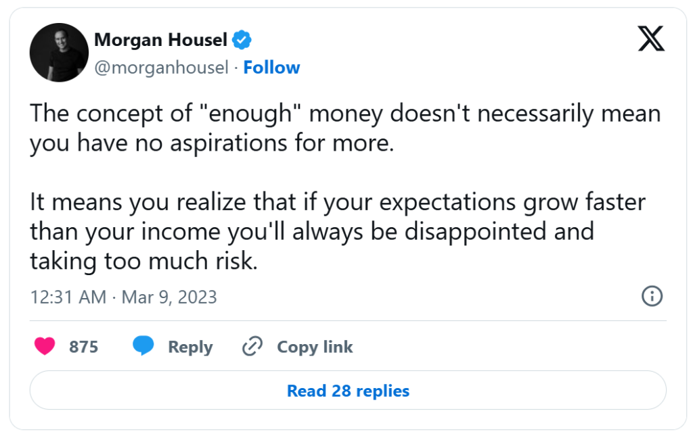This screenshot has width=693, height=436.
Task: Open Read 28 replies
Action: pyautogui.click(x=348, y=391)
